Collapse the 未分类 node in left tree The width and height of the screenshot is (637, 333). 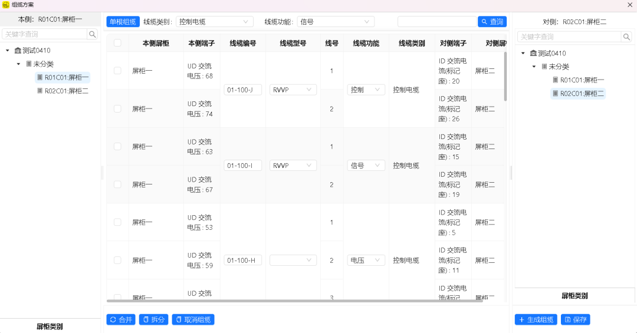(x=19, y=64)
